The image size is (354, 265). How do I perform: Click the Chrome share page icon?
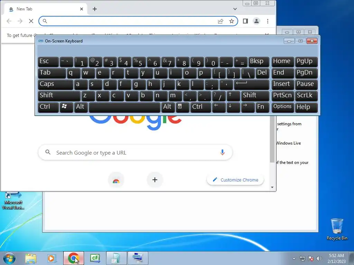click(x=220, y=21)
